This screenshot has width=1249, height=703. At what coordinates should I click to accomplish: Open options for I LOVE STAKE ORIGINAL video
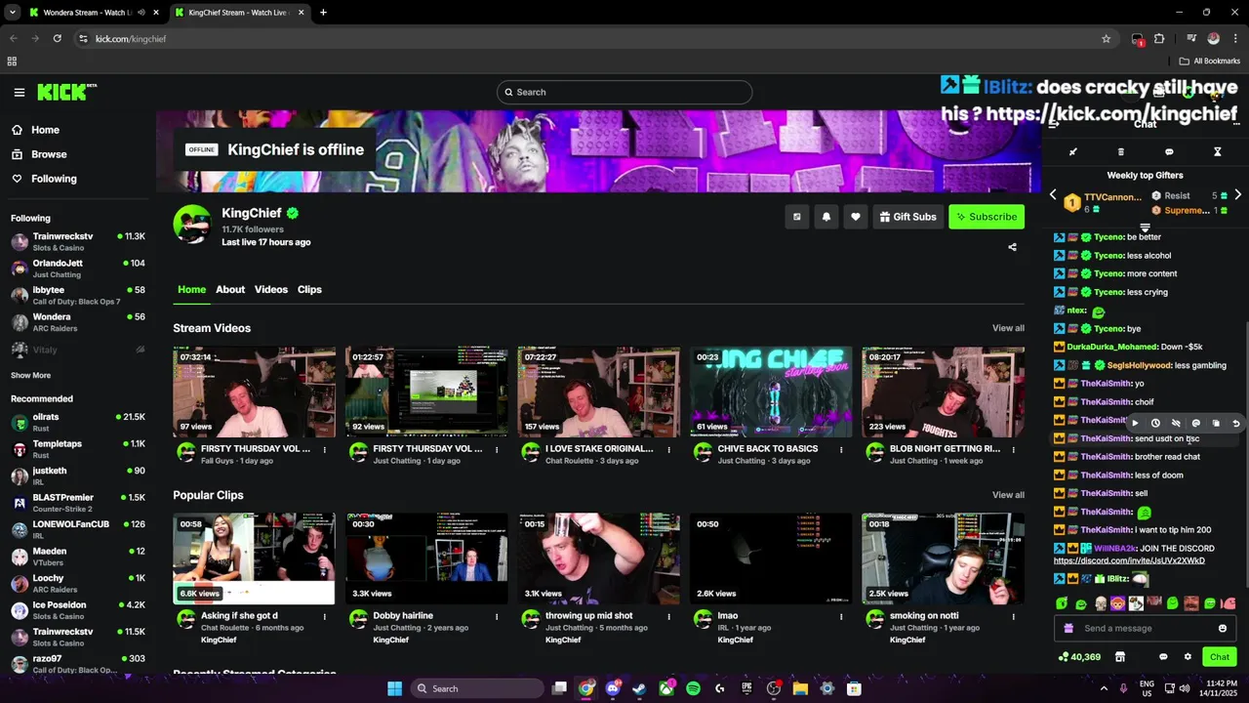[669, 450]
